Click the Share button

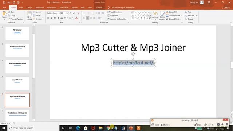coord(226,8)
